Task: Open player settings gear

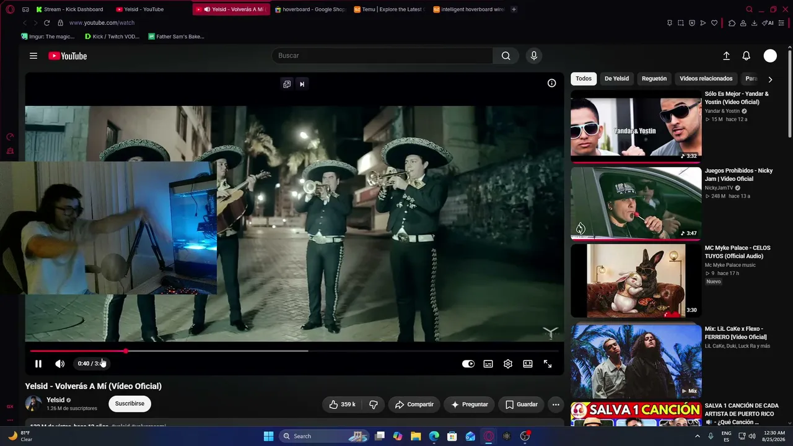Action: click(508, 364)
